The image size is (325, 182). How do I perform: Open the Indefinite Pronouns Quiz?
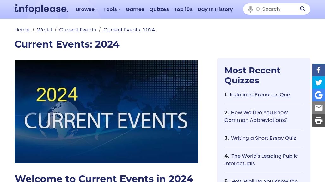pyautogui.click(x=260, y=94)
